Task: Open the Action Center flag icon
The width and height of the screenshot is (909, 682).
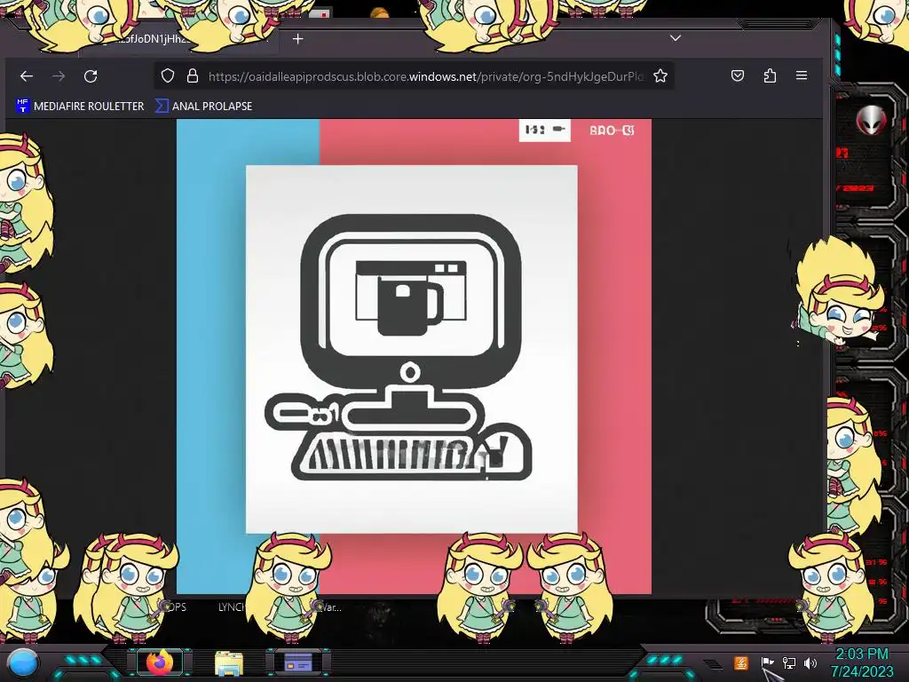Action: 768,662
